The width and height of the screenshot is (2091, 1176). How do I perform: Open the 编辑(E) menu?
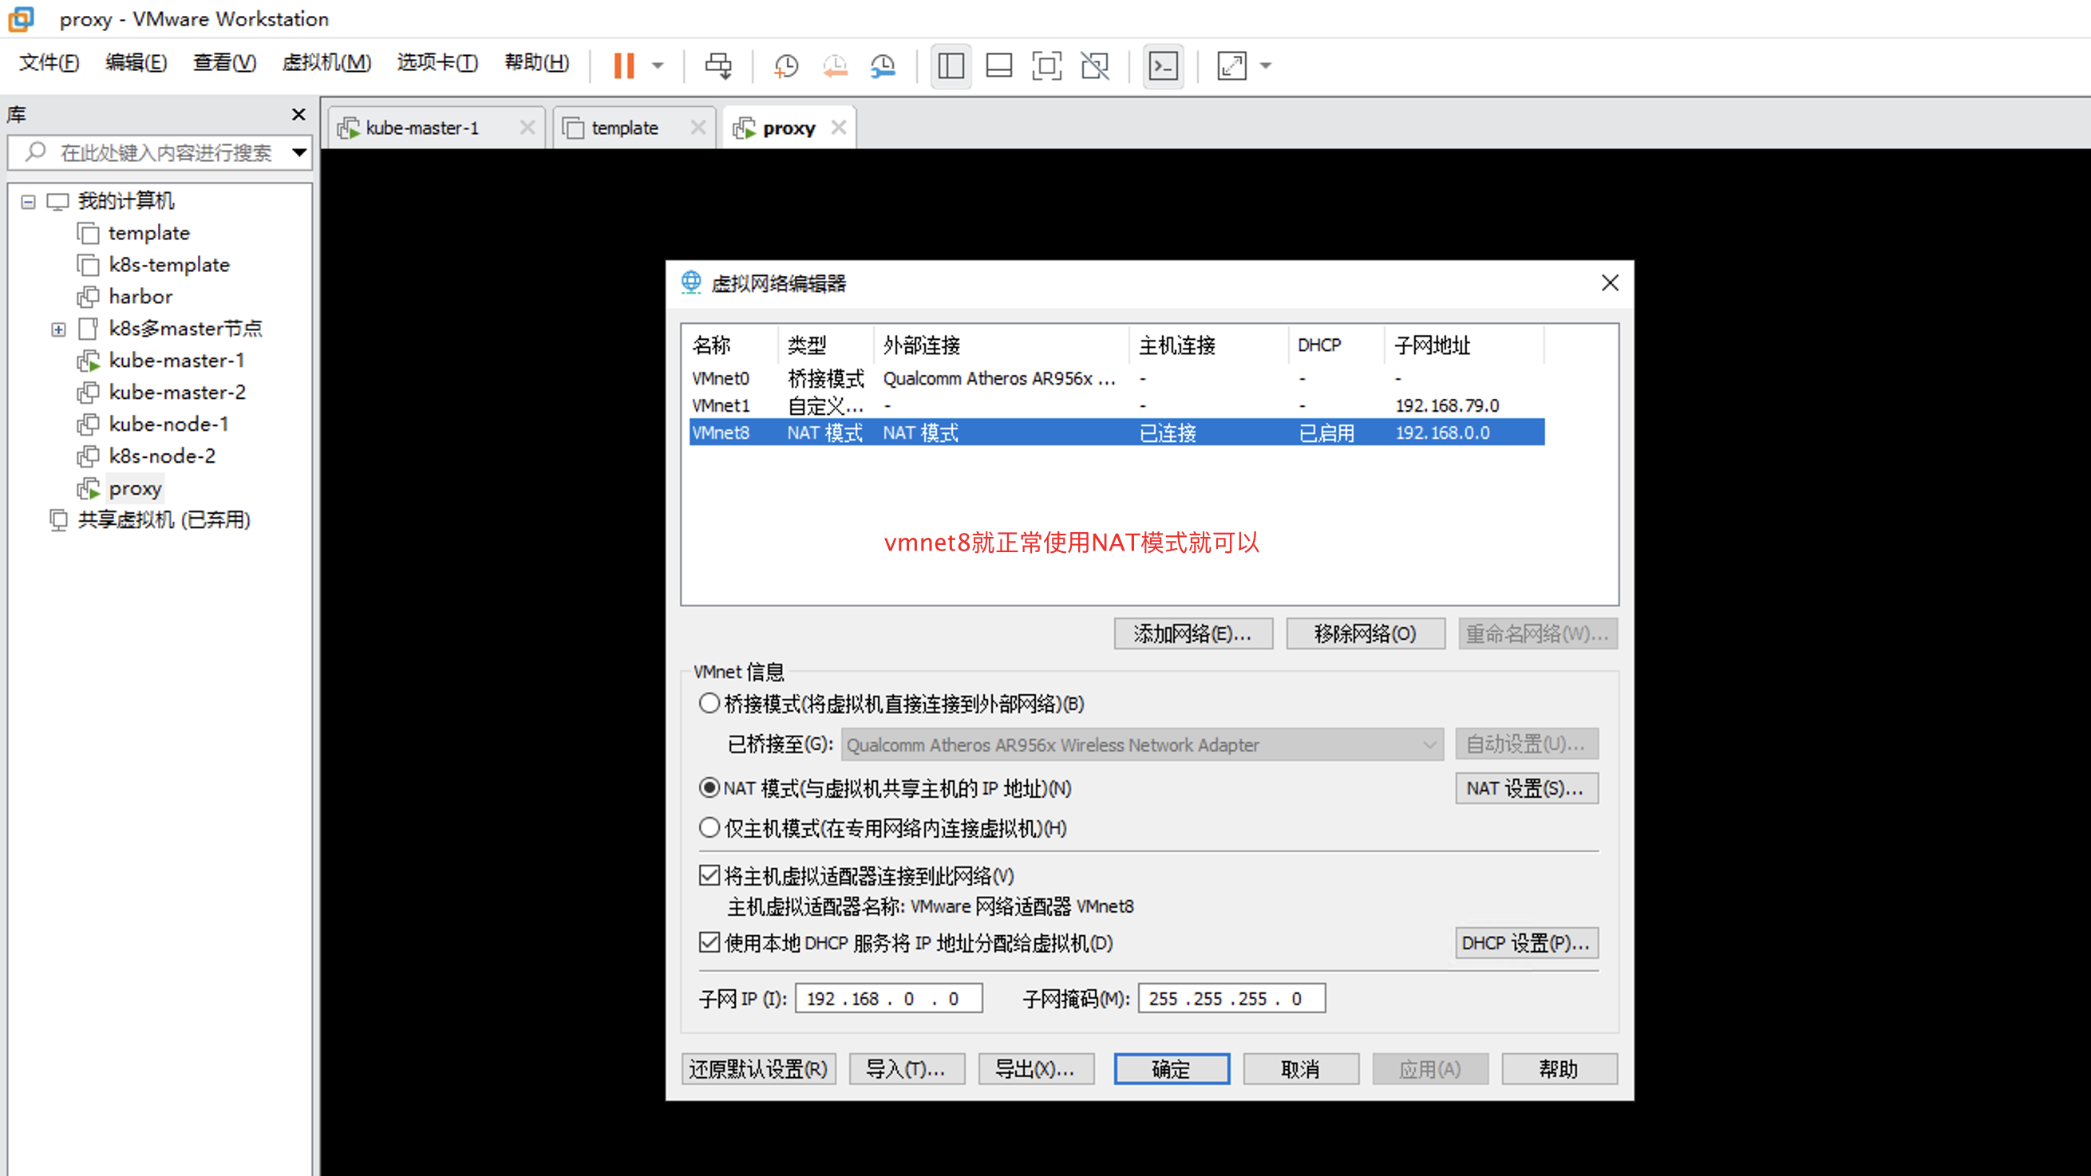(x=136, y=62)
